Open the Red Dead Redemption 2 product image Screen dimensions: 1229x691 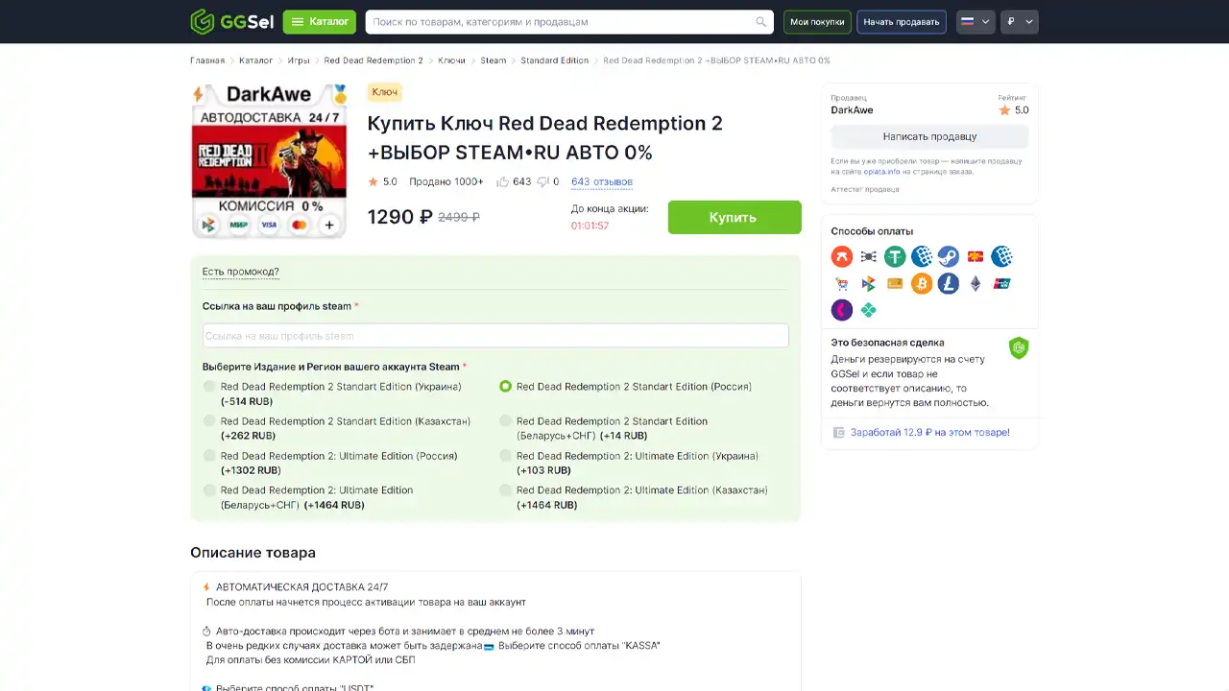click(x=270, y=161)
